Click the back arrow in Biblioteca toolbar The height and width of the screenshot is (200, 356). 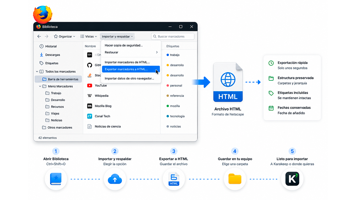[x=39, y=36]
